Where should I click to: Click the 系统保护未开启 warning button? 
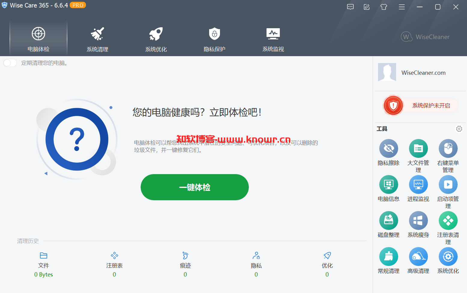421,105
